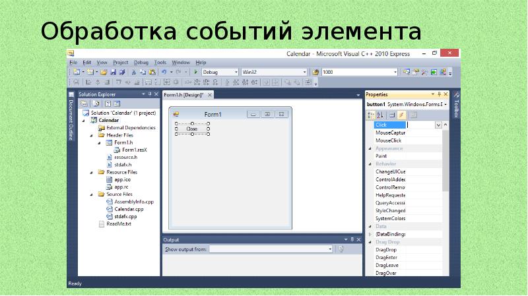
Task: Toggle auto-hide pin on Output panel
Action: point(351,240)
